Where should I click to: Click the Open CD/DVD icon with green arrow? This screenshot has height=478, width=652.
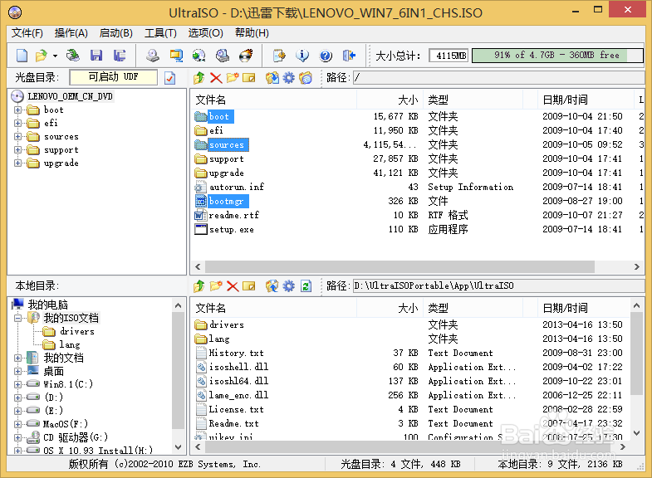point(73,56)
